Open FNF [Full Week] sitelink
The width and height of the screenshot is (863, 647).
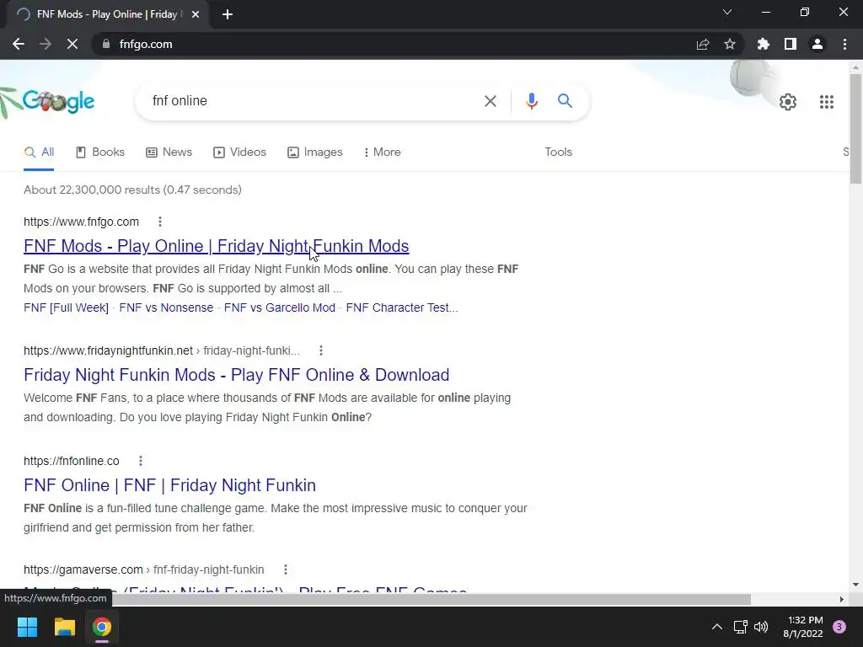[66, 307]
